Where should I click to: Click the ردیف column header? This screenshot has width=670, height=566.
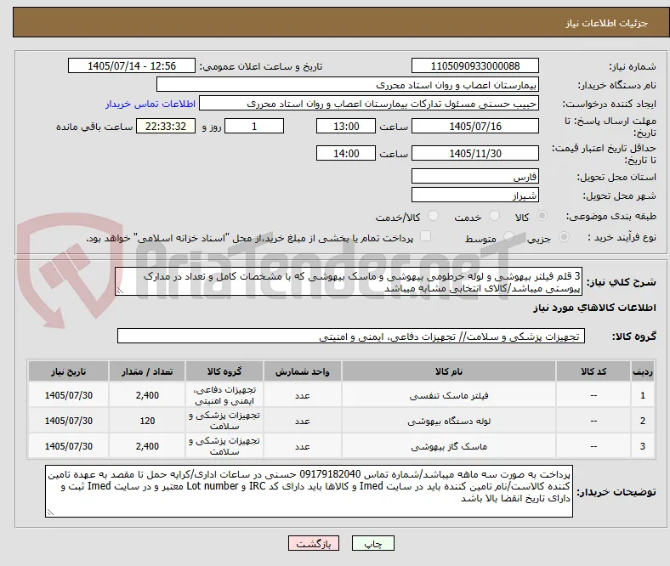point(643,371)
